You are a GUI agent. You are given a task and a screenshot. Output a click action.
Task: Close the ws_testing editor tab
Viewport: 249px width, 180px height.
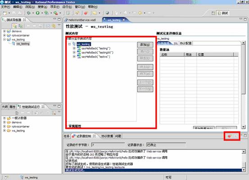pos(124,20)
